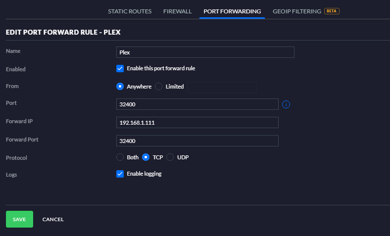The height and width of the screenshot is (236, 390).
Task: Click the Enabled label
Action: coord(16,69)
